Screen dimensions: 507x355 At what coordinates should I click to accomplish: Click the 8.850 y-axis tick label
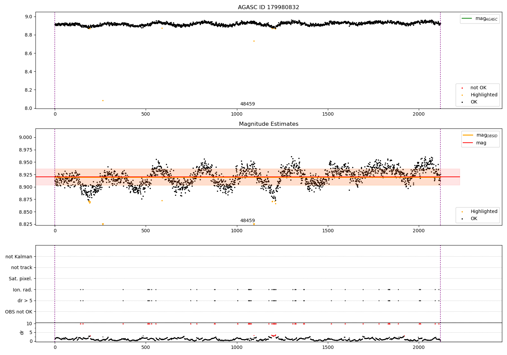pos(26,212)
